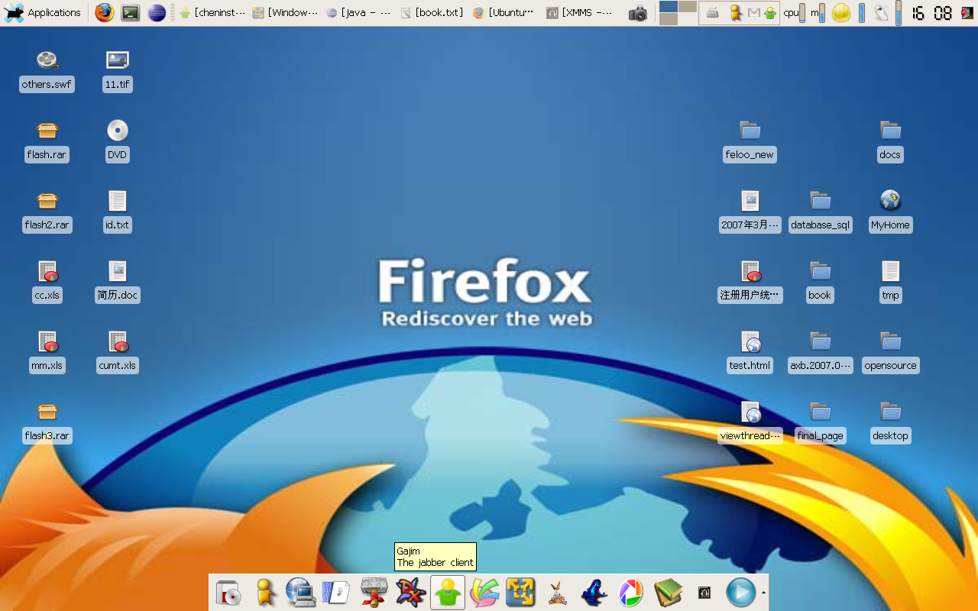The image size is (978, 611).
Task: Click the green Gajim tray icon
Action: point(770,13)
